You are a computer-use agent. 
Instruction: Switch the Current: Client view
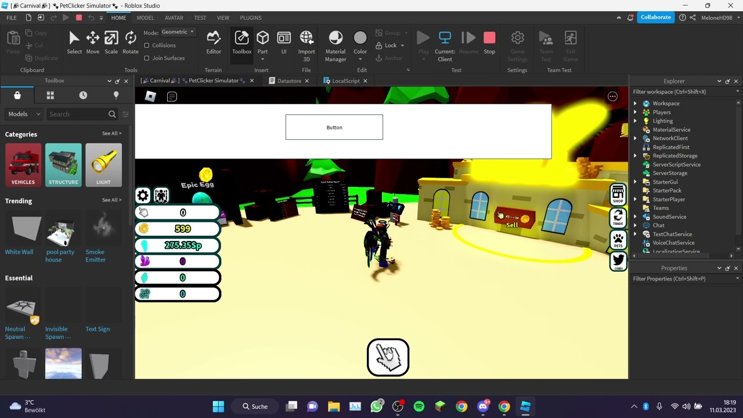pos(445,46)
